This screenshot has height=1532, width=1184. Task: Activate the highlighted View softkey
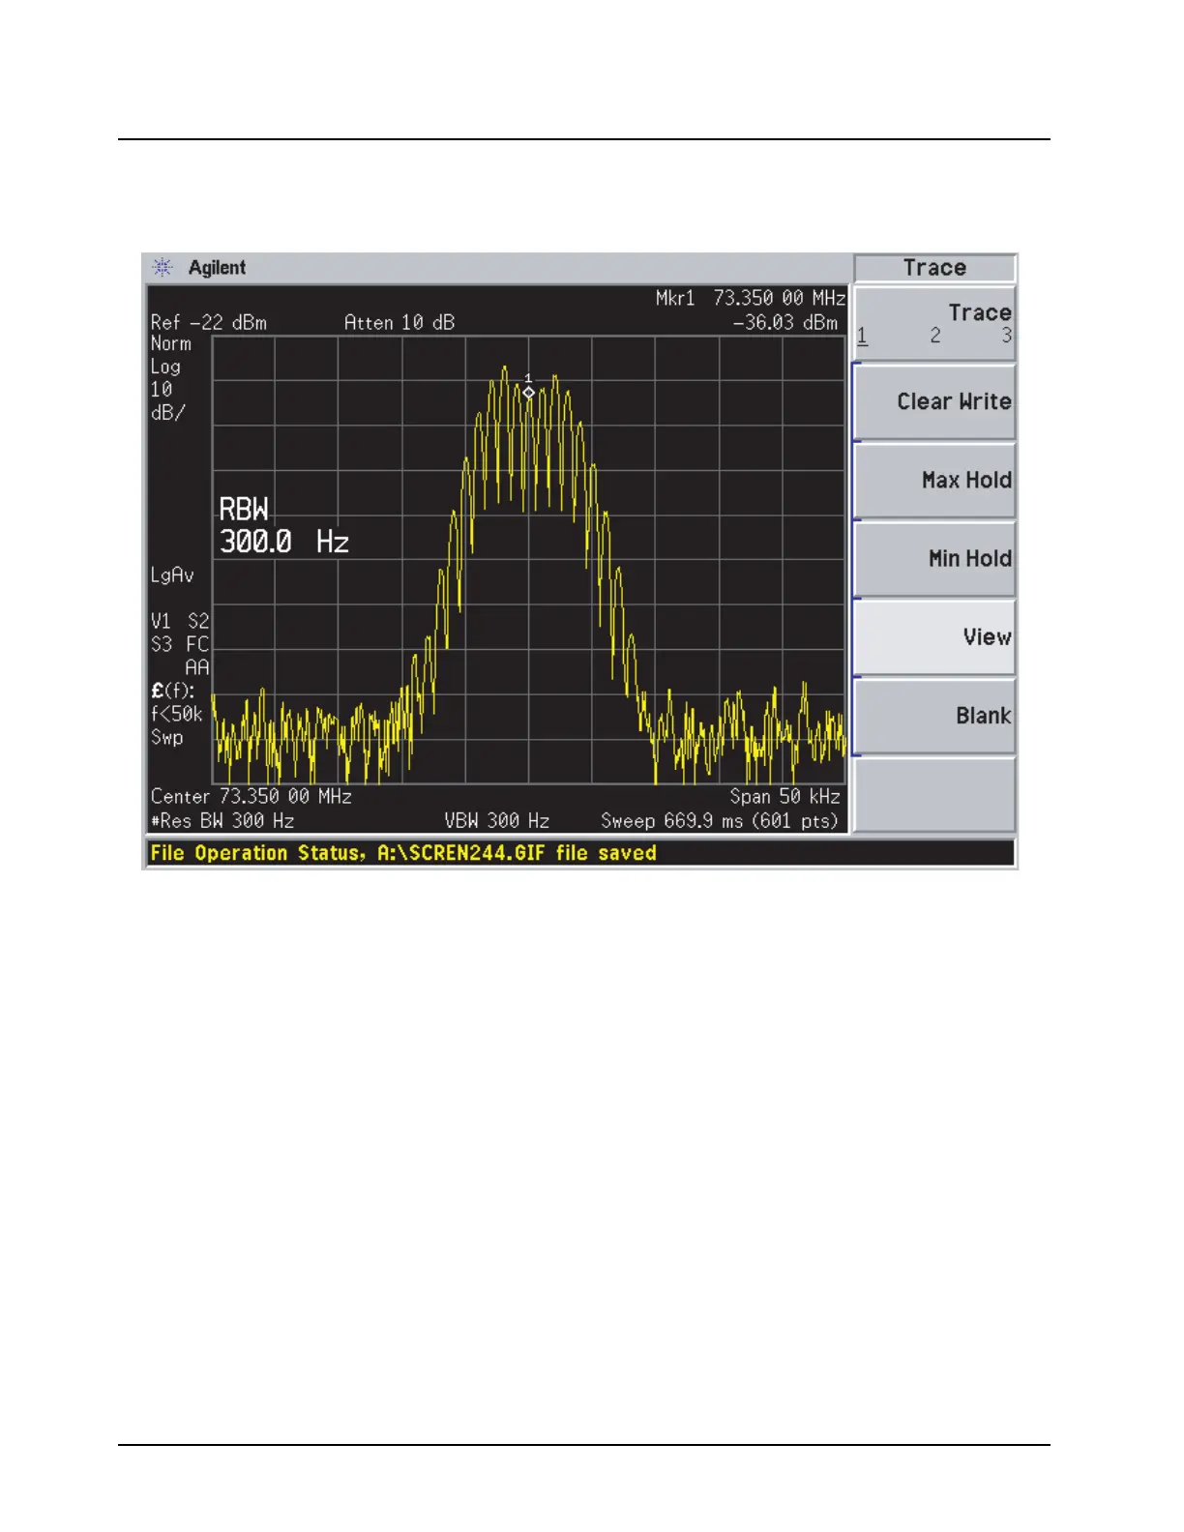[934, 636]
